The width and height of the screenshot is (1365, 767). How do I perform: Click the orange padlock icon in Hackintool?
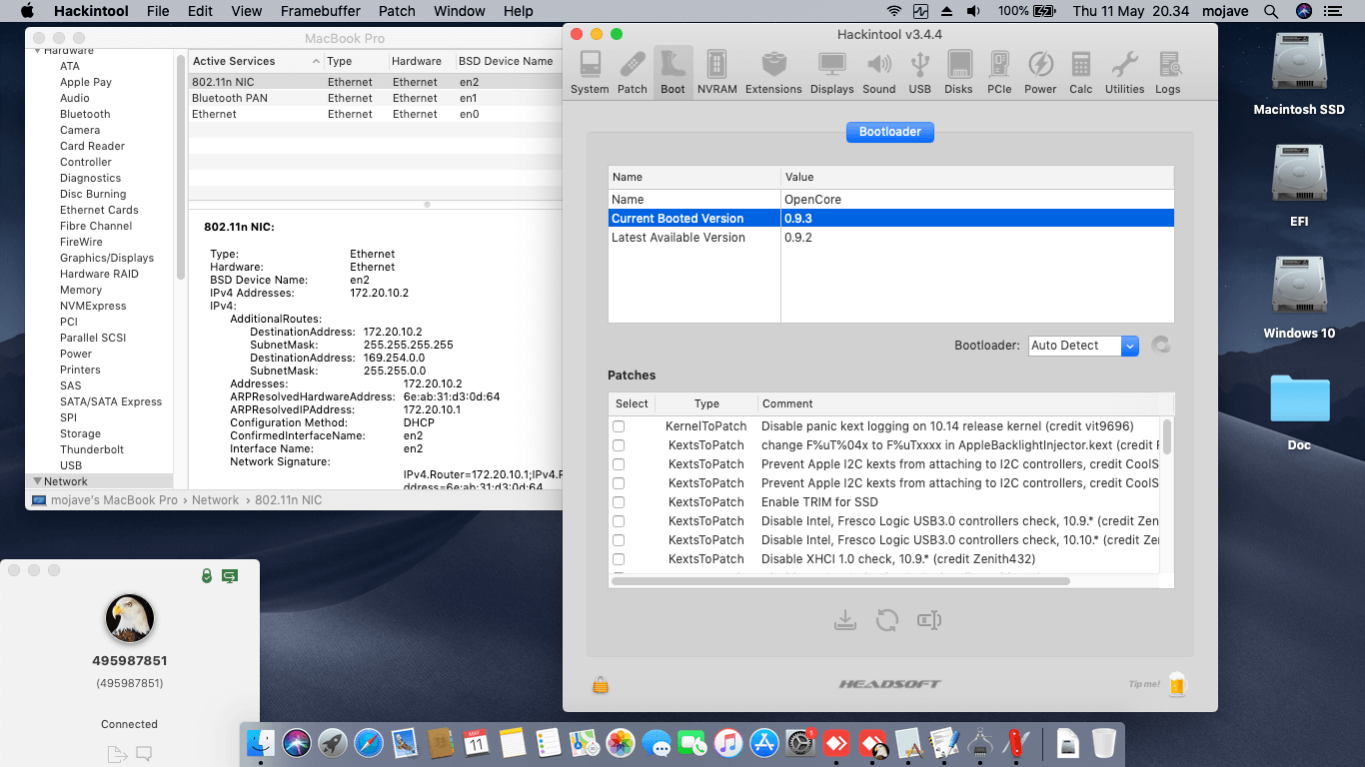[601, 685]
